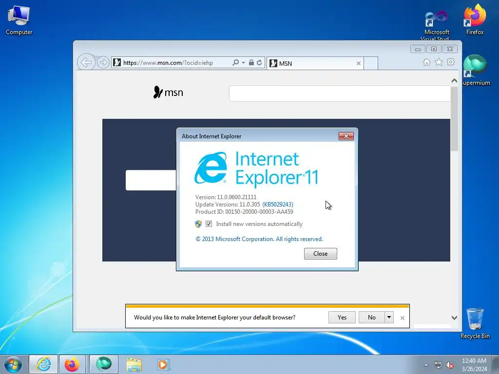
Task: Click the network tray icon
Action: click(438, 365)
